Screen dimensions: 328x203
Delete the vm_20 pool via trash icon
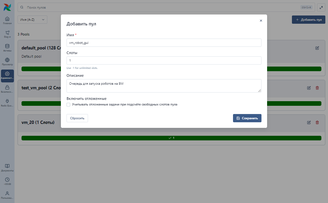tap(317, 122)
